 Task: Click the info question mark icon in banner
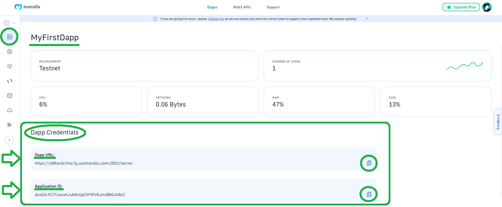coord(155,19)
